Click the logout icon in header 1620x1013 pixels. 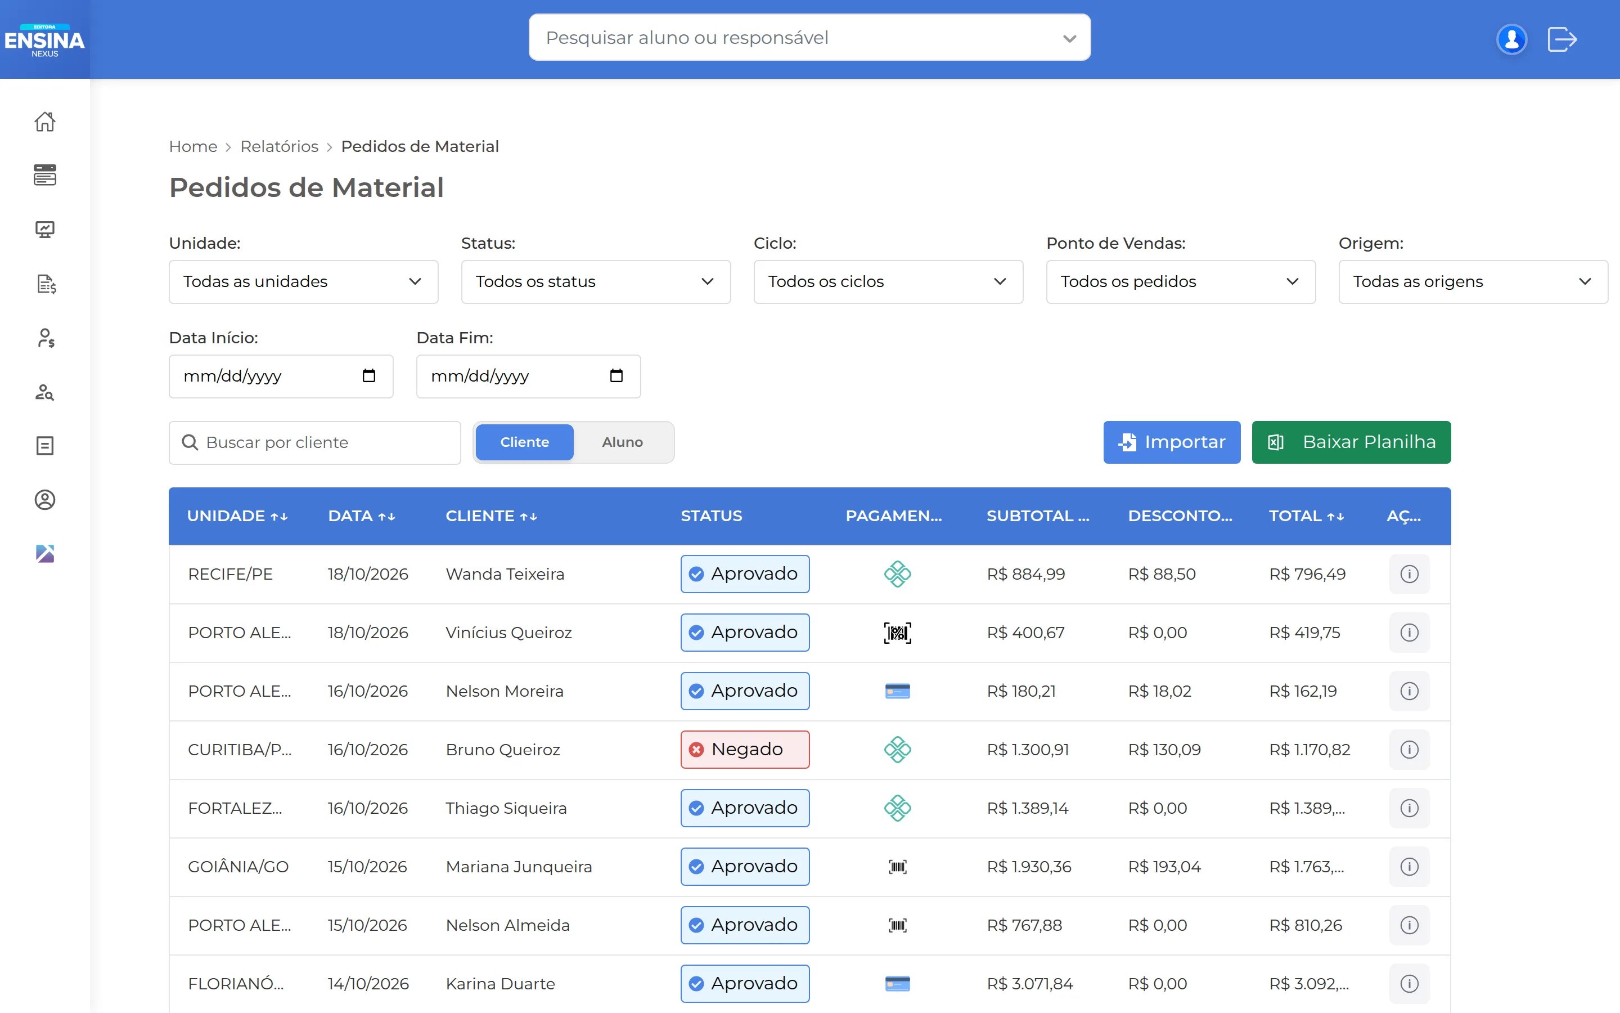point(1563,39)
